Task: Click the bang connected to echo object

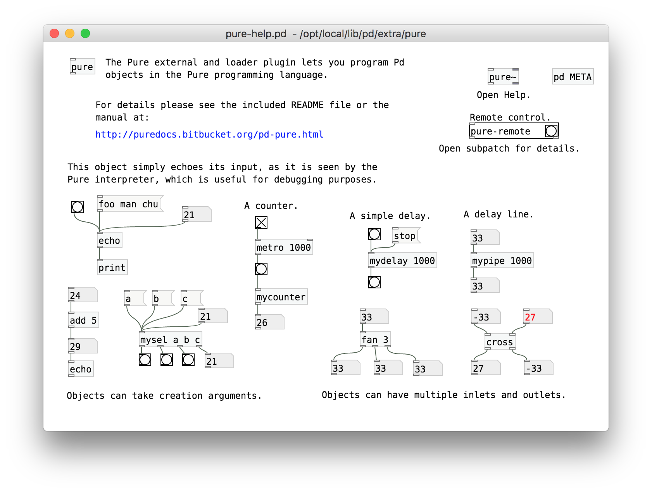Action: click(78, 207)
